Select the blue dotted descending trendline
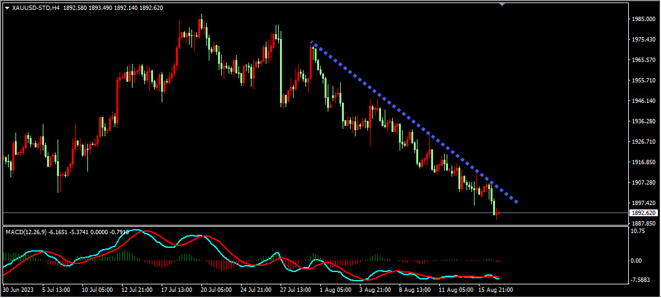This screenshot has height=298, width=661. click(414, 122)
